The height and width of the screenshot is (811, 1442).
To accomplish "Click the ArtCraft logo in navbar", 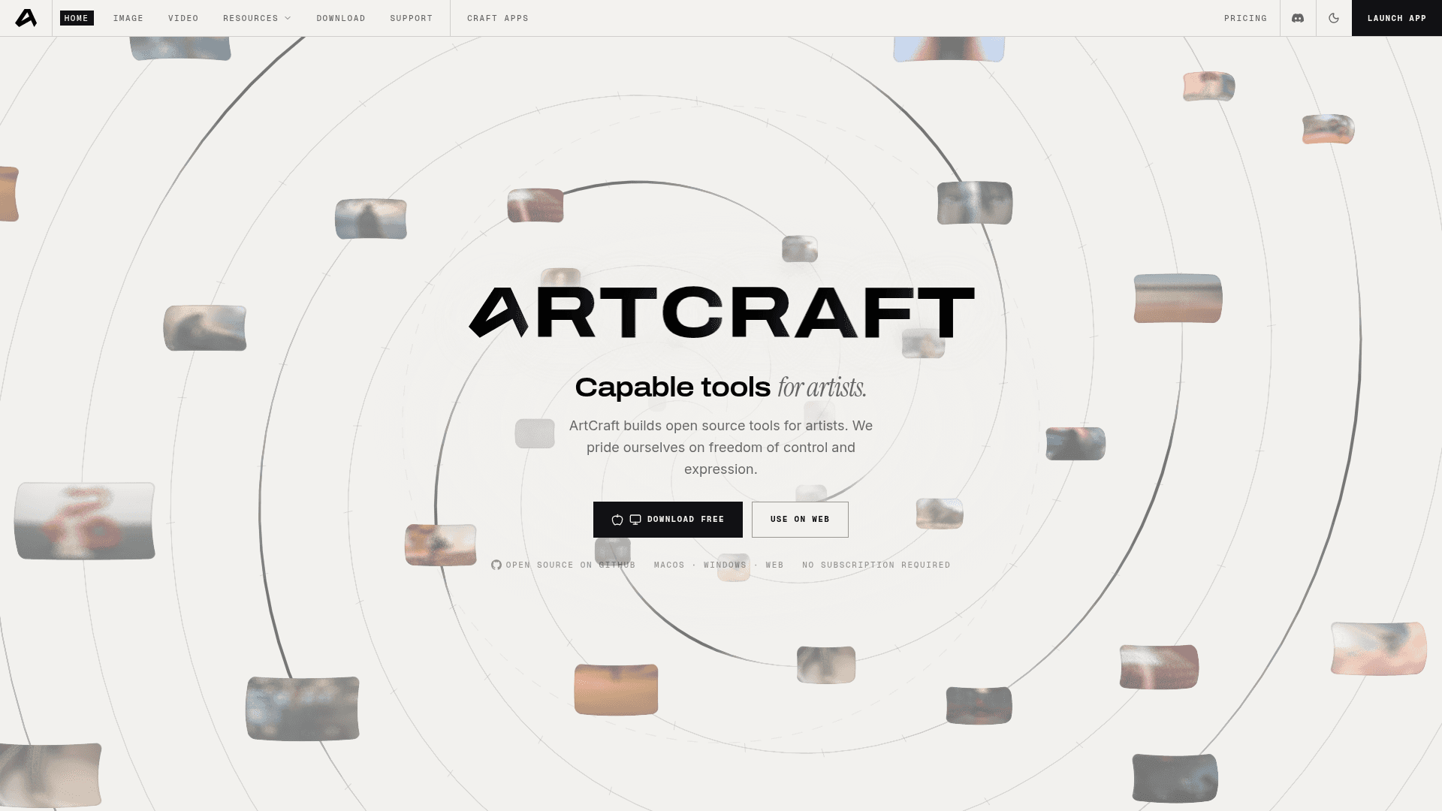I will (26, 18).
